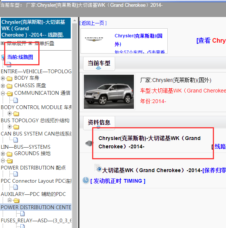The width and height of the screenshot is (226, 228).
Task: Click folder icon above CAN BUS SYSTEM
Action: click(x=16, y=127)
